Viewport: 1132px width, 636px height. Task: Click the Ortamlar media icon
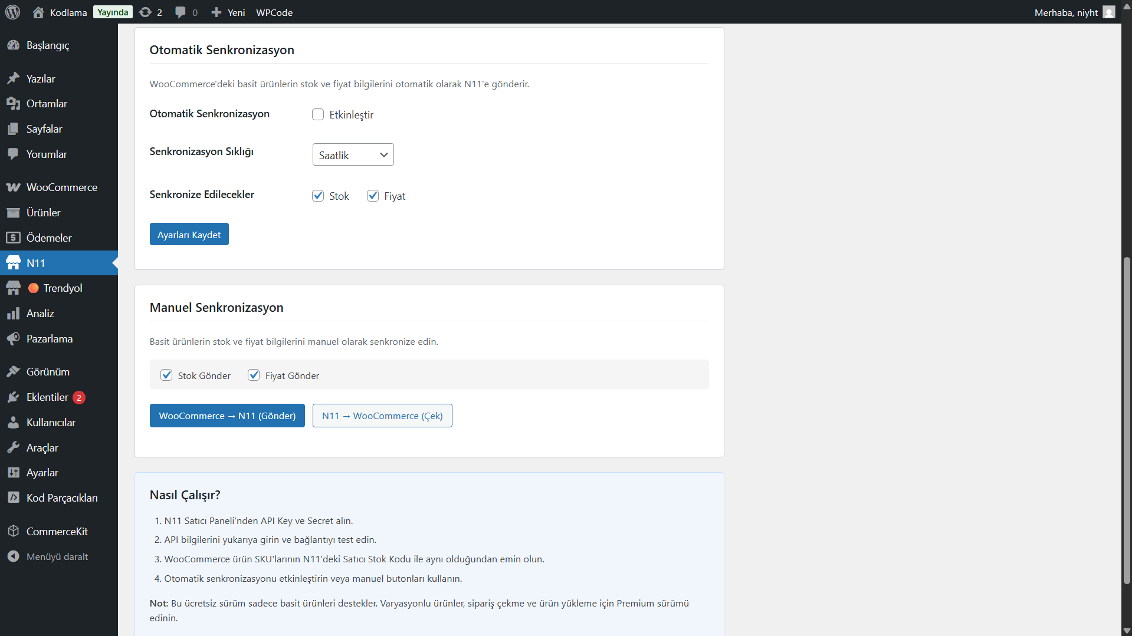(14, 104)
